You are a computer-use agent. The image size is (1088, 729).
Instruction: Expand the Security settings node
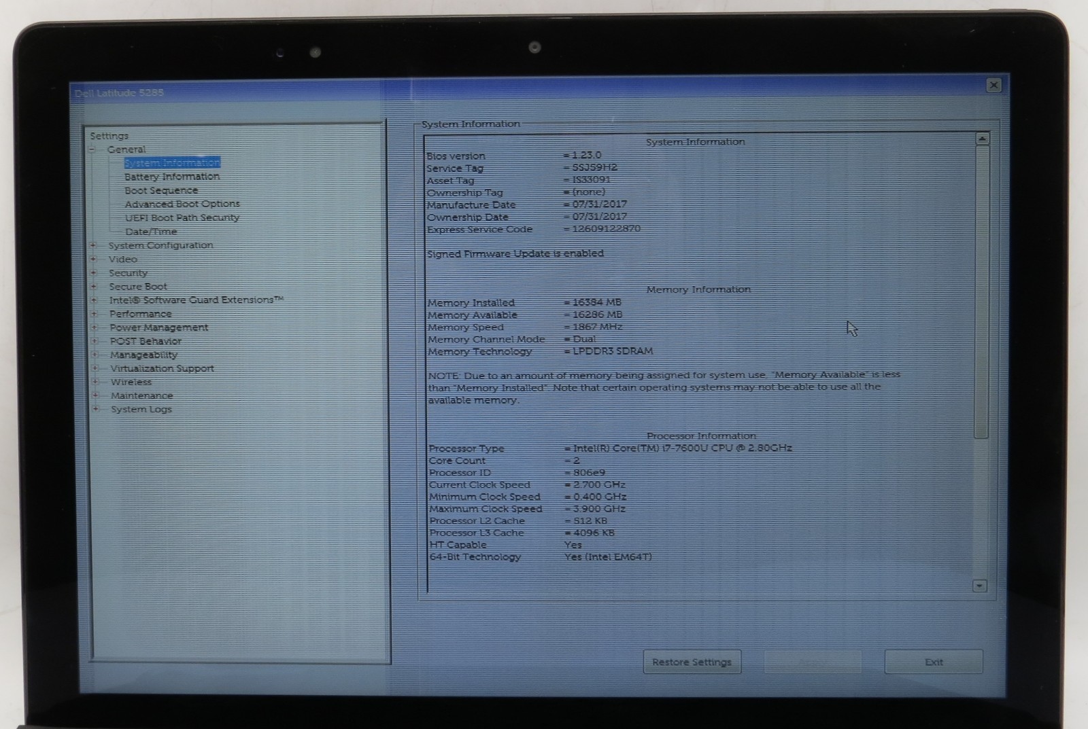(93, 272)
